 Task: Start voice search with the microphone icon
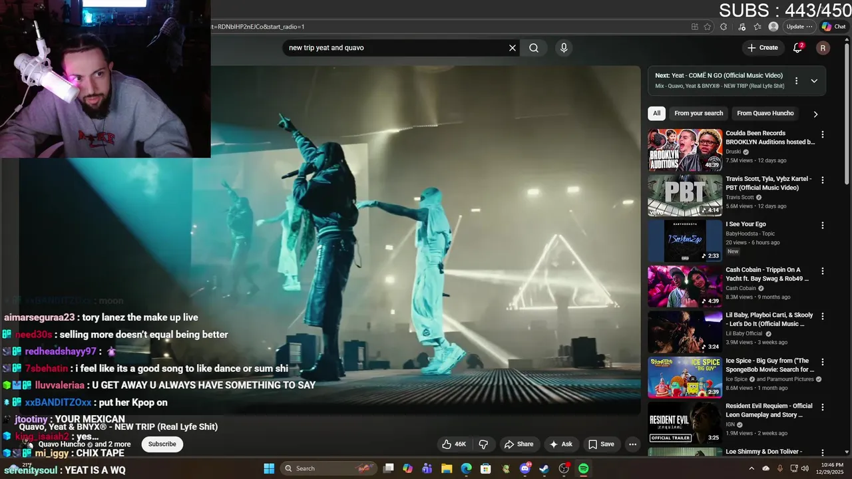(564, 48)
